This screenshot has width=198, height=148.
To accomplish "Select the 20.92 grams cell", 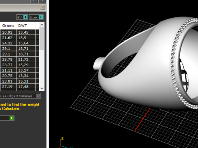I will pos(8,32).
